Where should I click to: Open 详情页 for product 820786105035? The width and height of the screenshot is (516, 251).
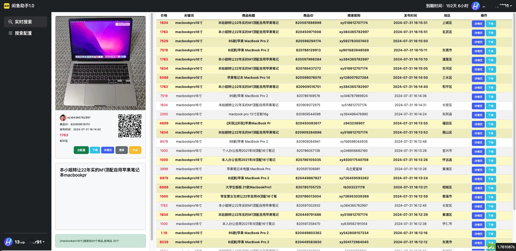click(478, 161)
